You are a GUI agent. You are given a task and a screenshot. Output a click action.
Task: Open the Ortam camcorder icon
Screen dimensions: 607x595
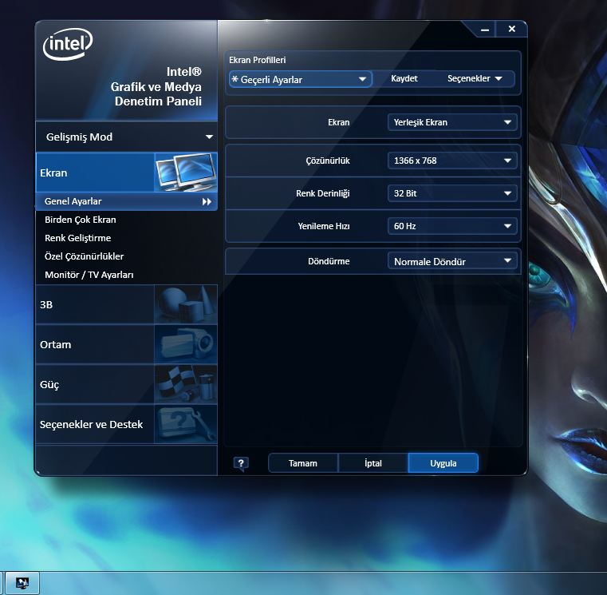186,344
